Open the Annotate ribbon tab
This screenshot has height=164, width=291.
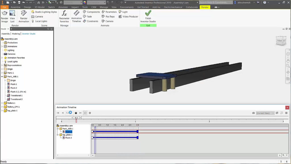pyautogui.click(x=63, y=7)
